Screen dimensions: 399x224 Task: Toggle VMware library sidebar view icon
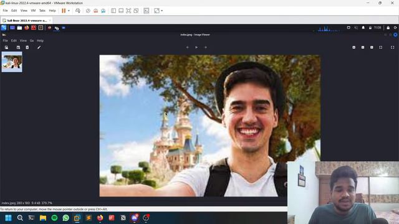(x=113, y=11)
